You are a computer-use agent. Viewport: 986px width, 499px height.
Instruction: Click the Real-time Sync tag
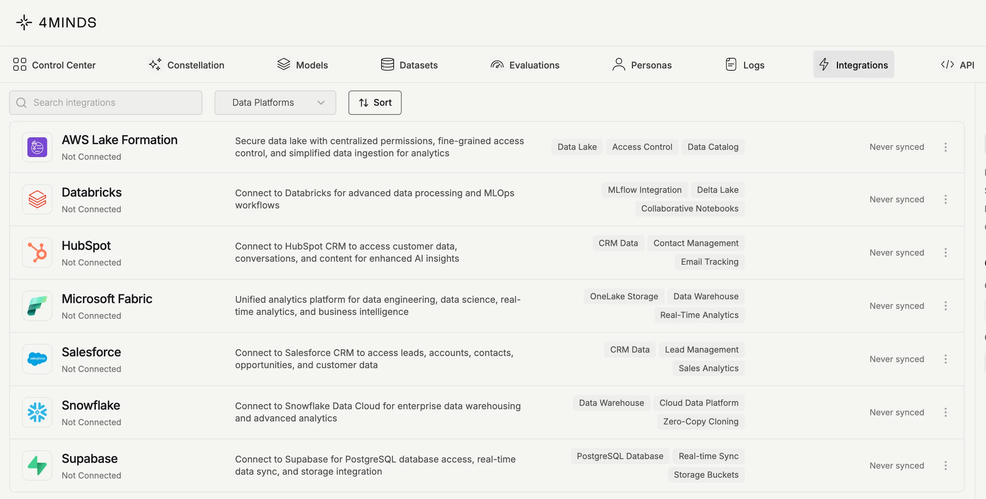tap(708, 456)
